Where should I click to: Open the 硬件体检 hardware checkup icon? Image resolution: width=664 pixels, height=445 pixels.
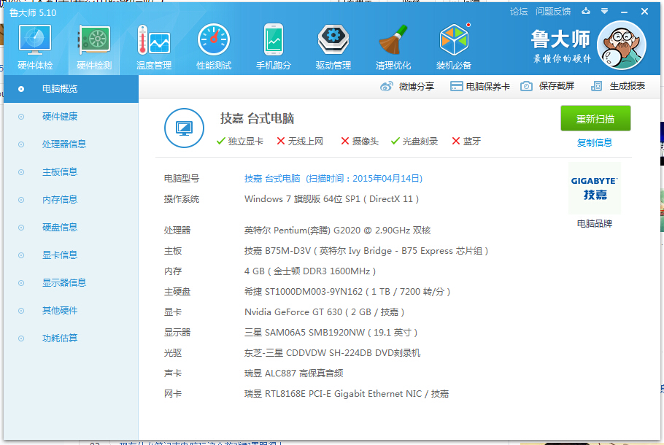(35, 47)
